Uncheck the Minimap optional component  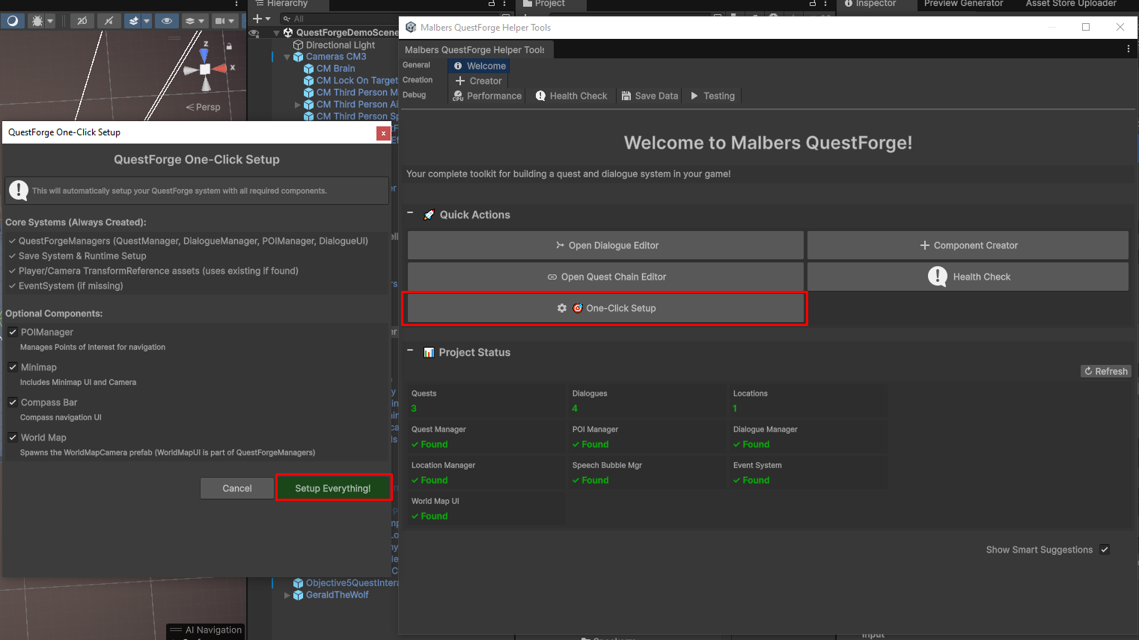(13, 367)
